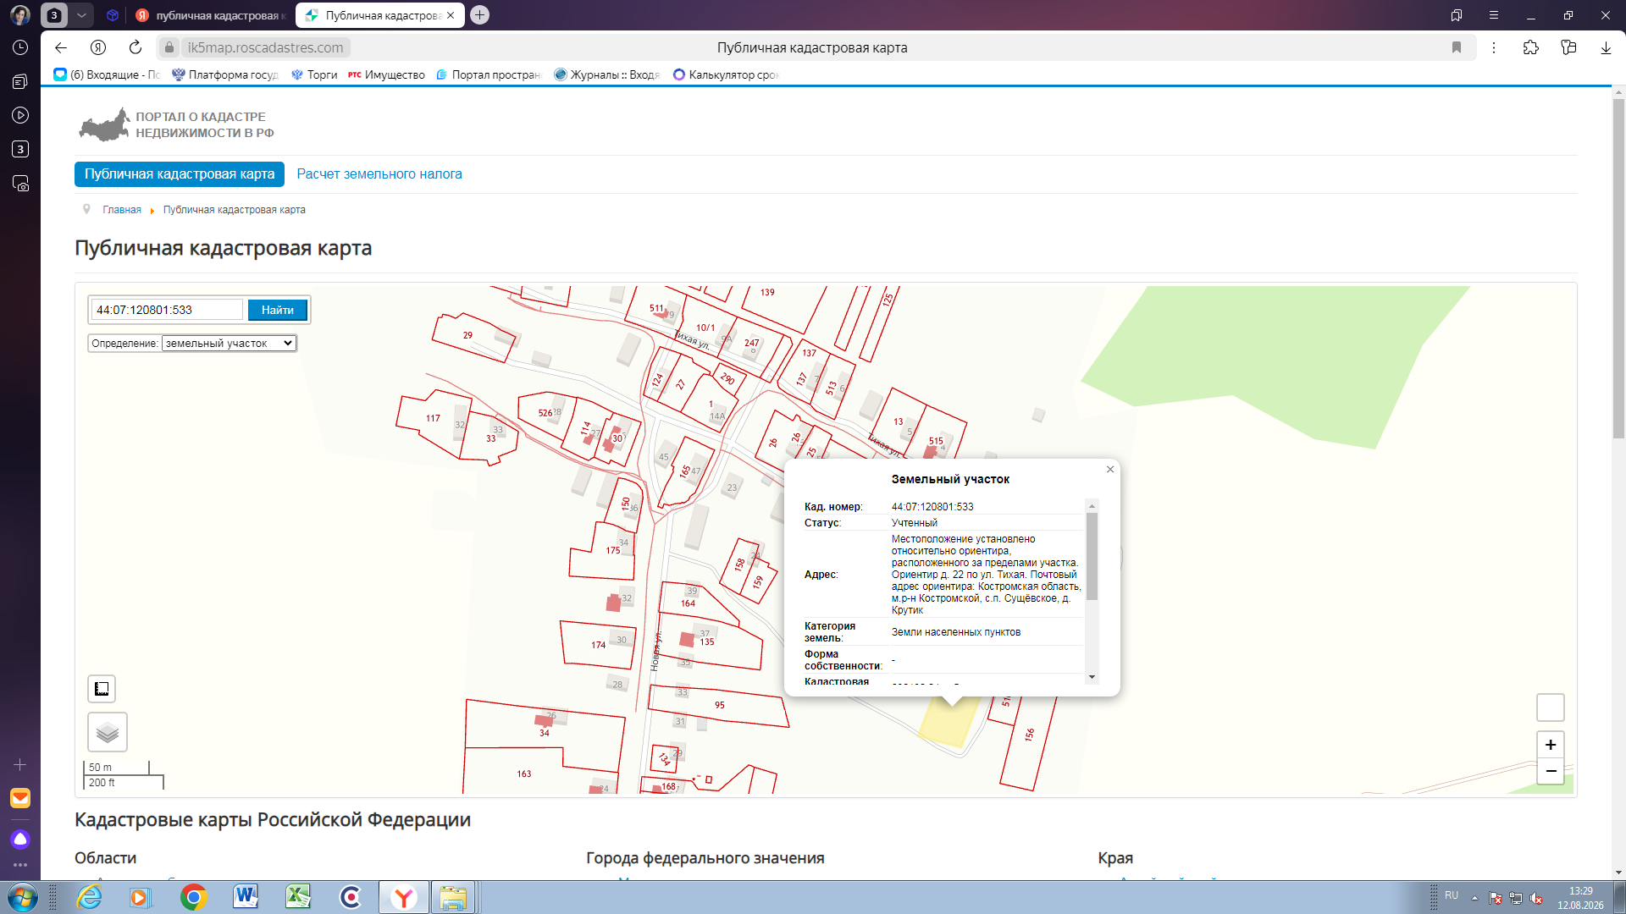This screenshot has width=1626, height=914.
Task: Open the downloads panel
Action: (1606, 48)
